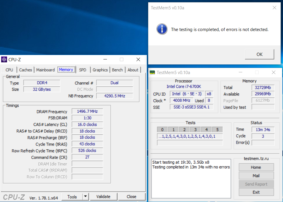Open the About tab
The image size is (283, 202).
pyautogui.click(x=133, y=70)
